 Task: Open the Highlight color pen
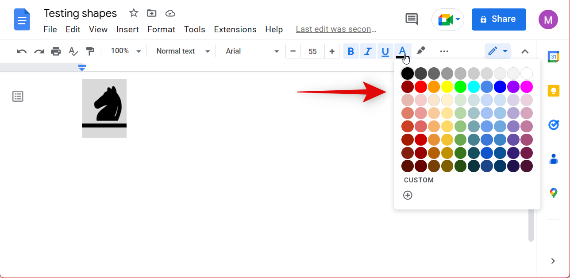point(421,51)
